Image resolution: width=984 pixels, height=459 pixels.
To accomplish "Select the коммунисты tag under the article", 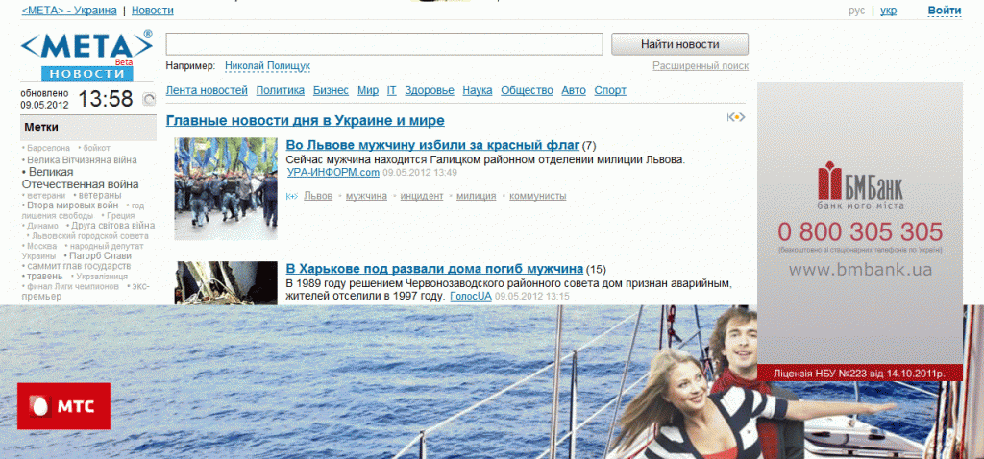I will click(538, 196).
